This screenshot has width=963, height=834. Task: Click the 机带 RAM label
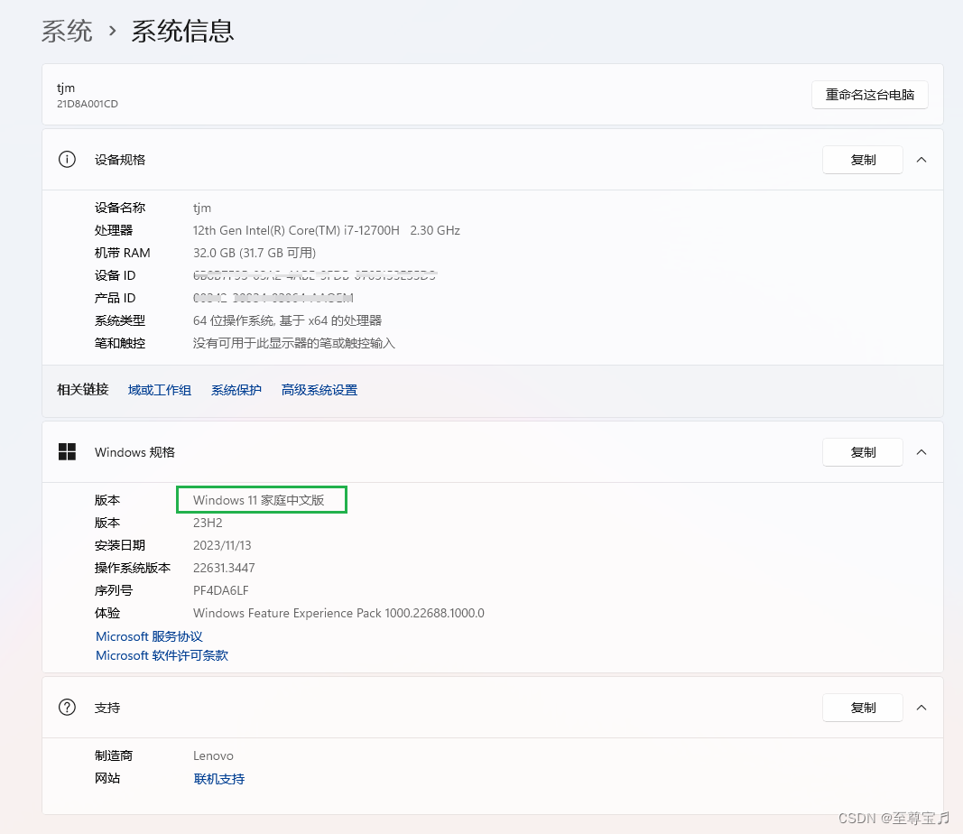[122, 253]
